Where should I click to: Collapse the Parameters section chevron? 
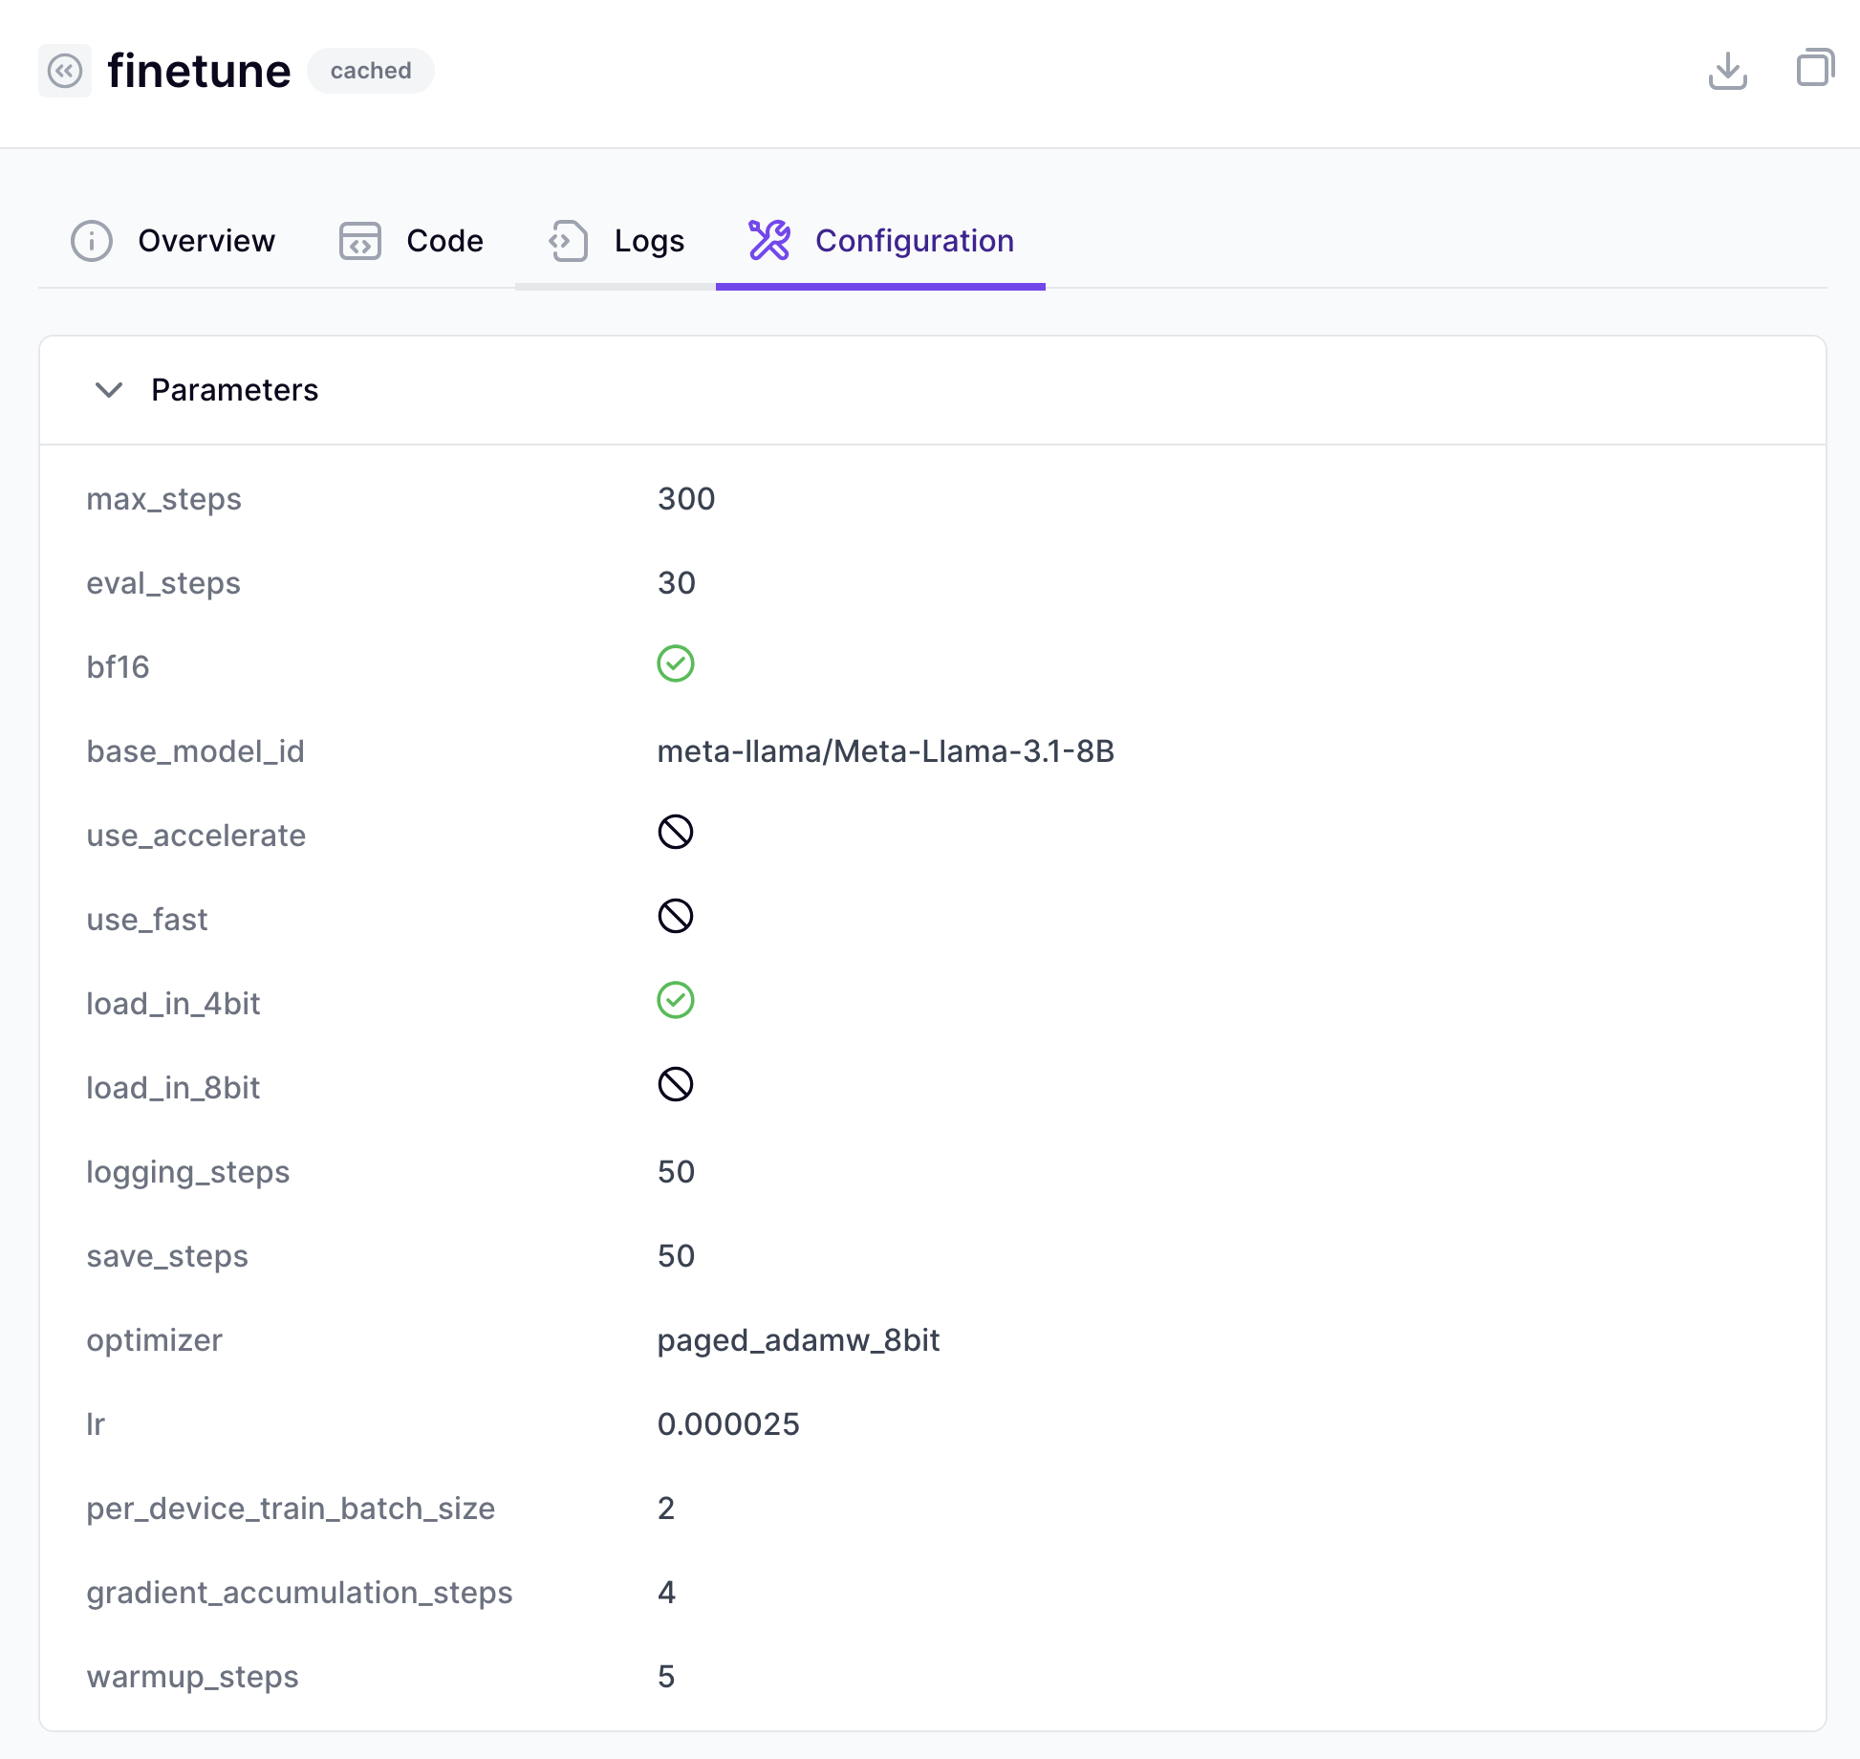pyautogui.click(x=109, y=390)
